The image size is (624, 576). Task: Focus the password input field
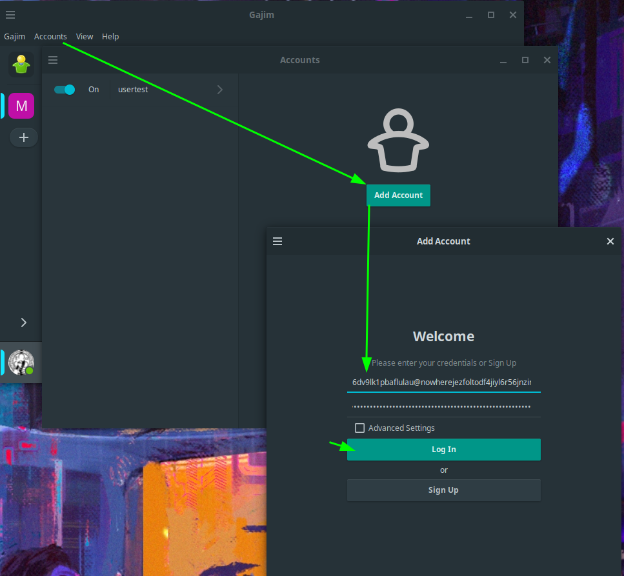coord(444,406)
